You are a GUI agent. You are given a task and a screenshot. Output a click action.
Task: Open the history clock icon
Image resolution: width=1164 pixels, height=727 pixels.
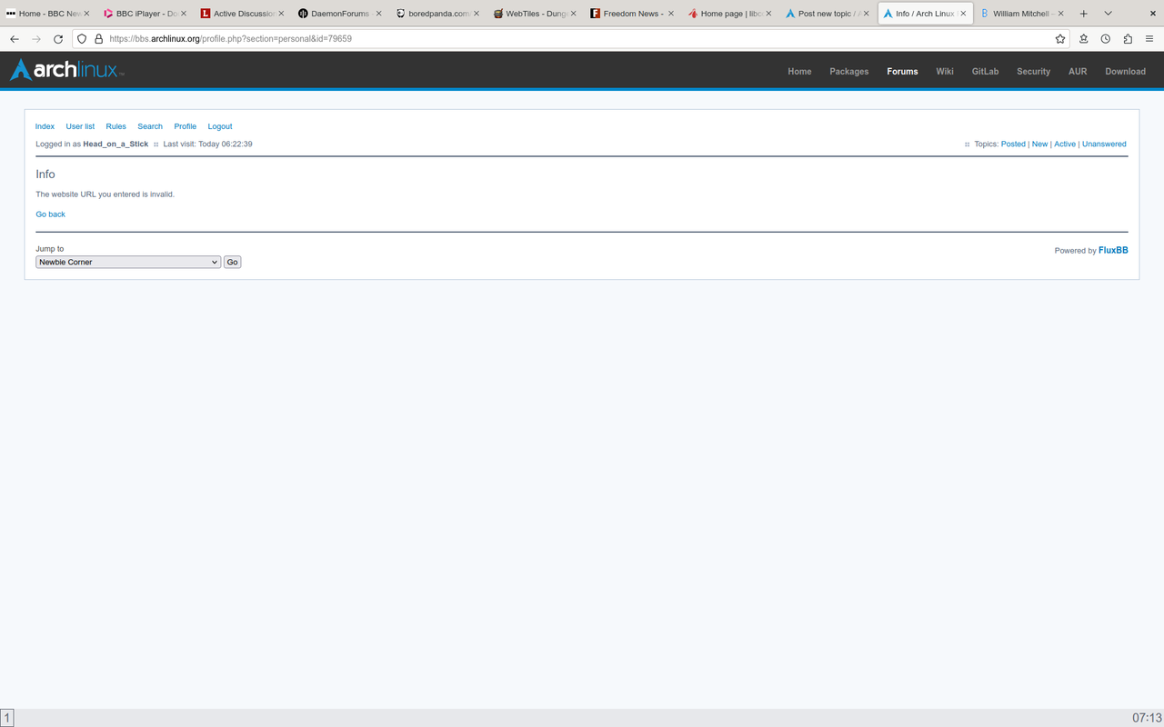coord(1106,39)
